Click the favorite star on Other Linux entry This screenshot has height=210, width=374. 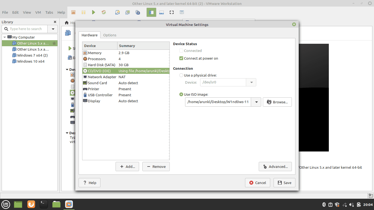pyautogui.click(x=54, y=43)
